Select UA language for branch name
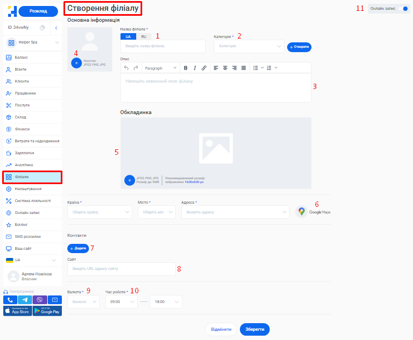This screenshot has height=340, width=413. click(x=128, y=36)
